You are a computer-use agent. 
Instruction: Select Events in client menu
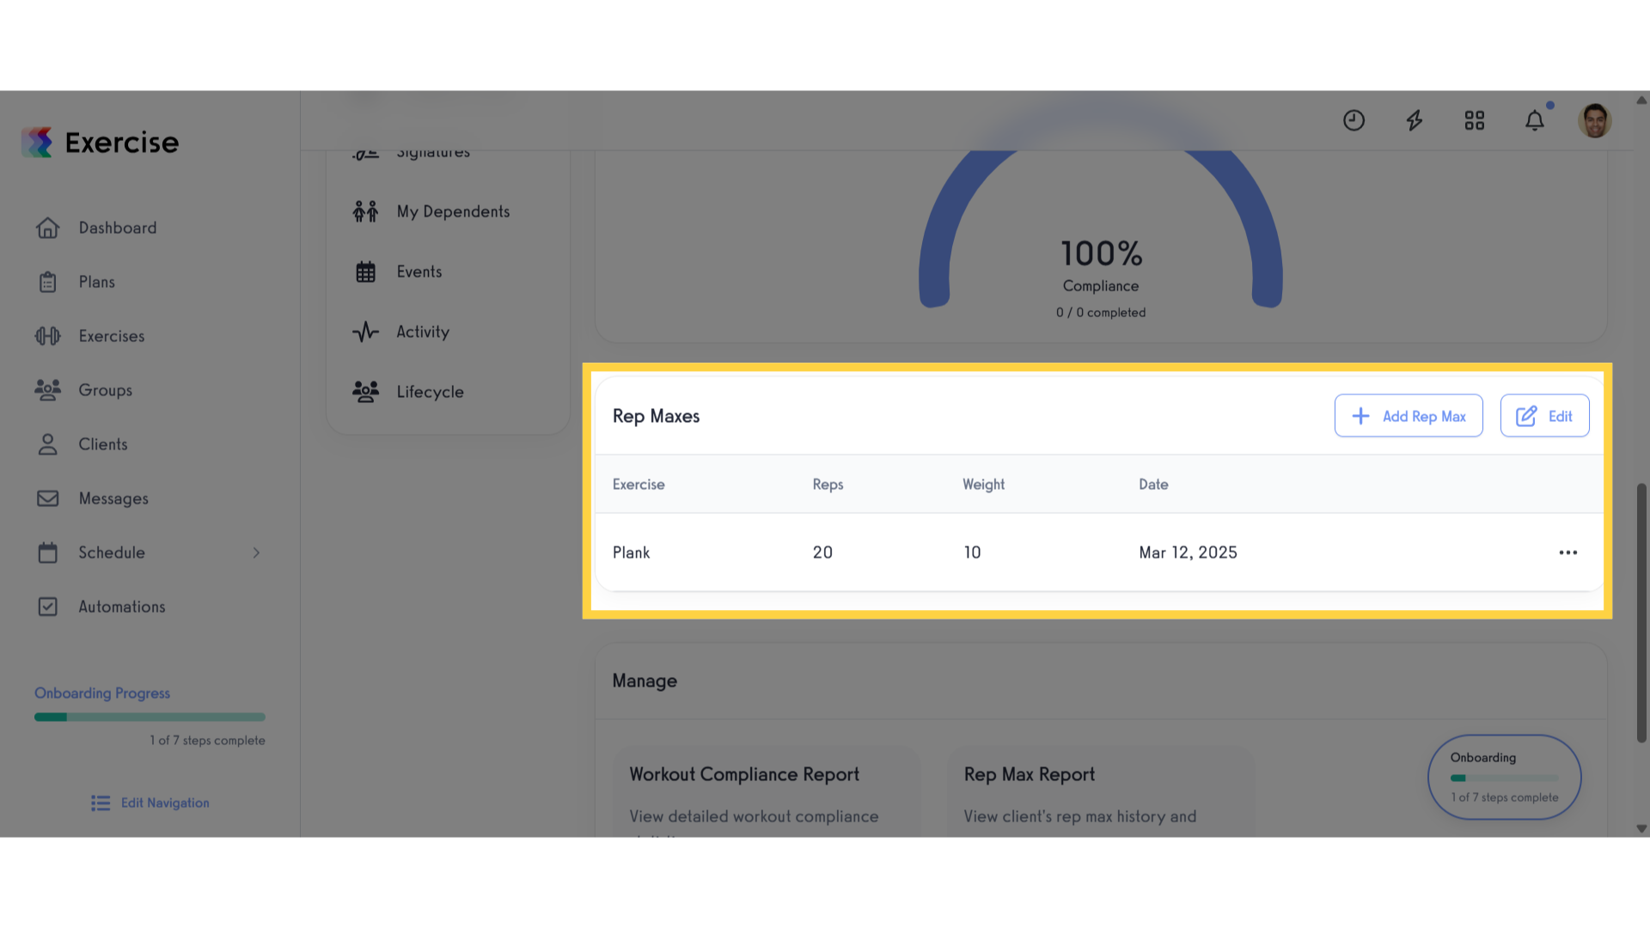(419, 272)
